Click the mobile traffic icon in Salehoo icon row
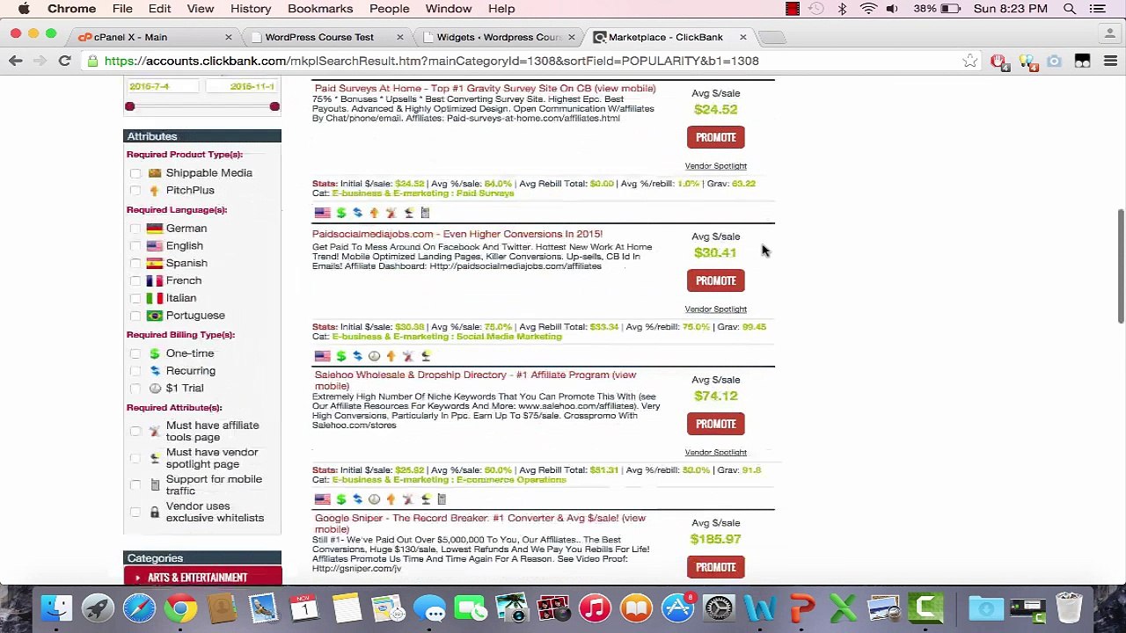The height and width of the screenshot is (633, 1126). click(442, 499)
